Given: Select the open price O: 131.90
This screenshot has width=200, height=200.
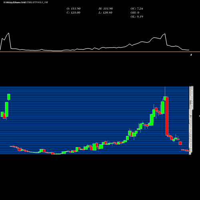Looking at the screenshot, I should coord(74,9).
